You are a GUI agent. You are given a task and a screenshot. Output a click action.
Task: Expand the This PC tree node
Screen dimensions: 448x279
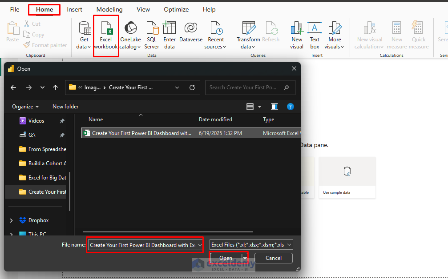12,234
